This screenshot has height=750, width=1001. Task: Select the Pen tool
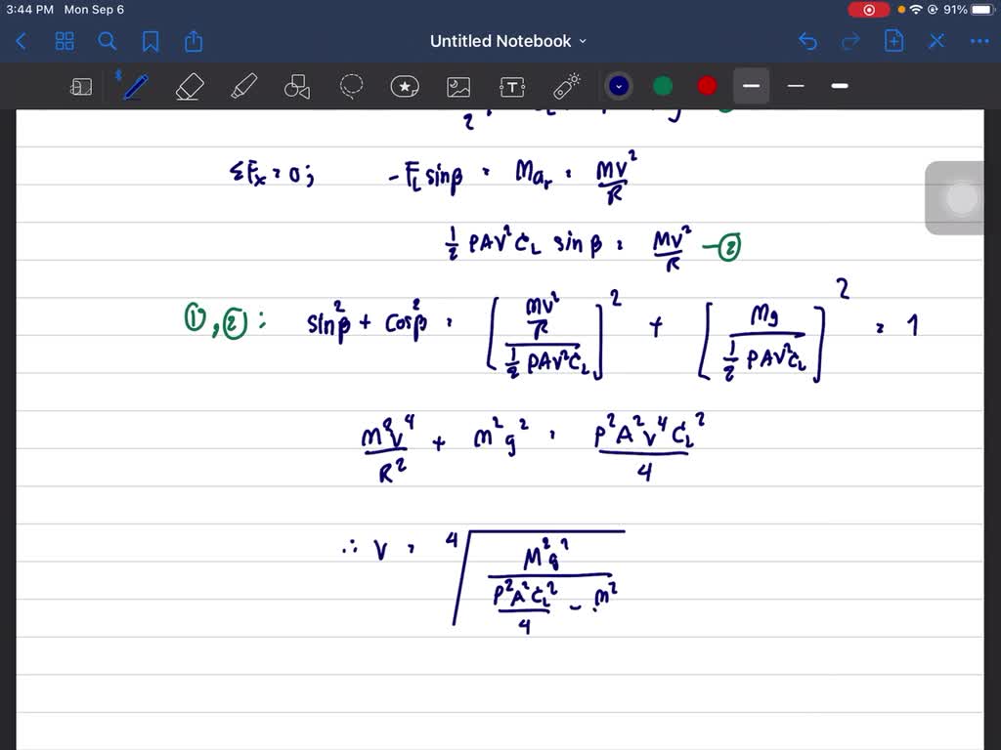(135, 86)
